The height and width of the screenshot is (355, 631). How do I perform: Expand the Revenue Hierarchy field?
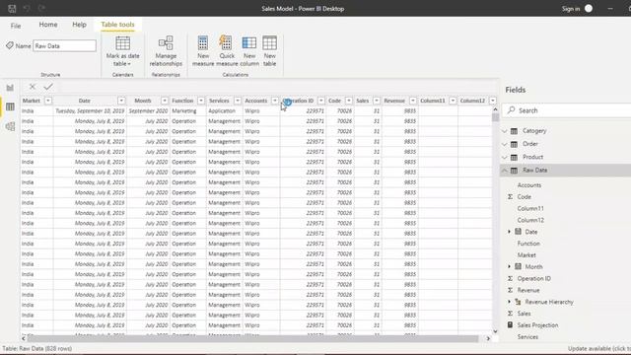point(509,302)
